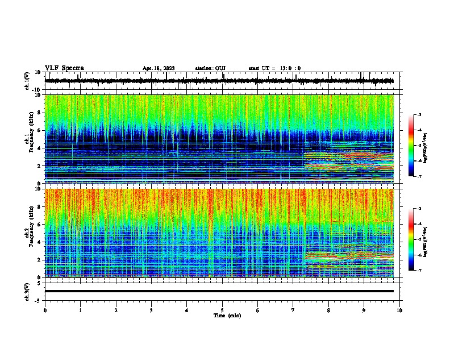The height and width of the screenshot is (348, 450).
Task: Click the "-10" tick on ch.1(V) axis
Action: 37,90
